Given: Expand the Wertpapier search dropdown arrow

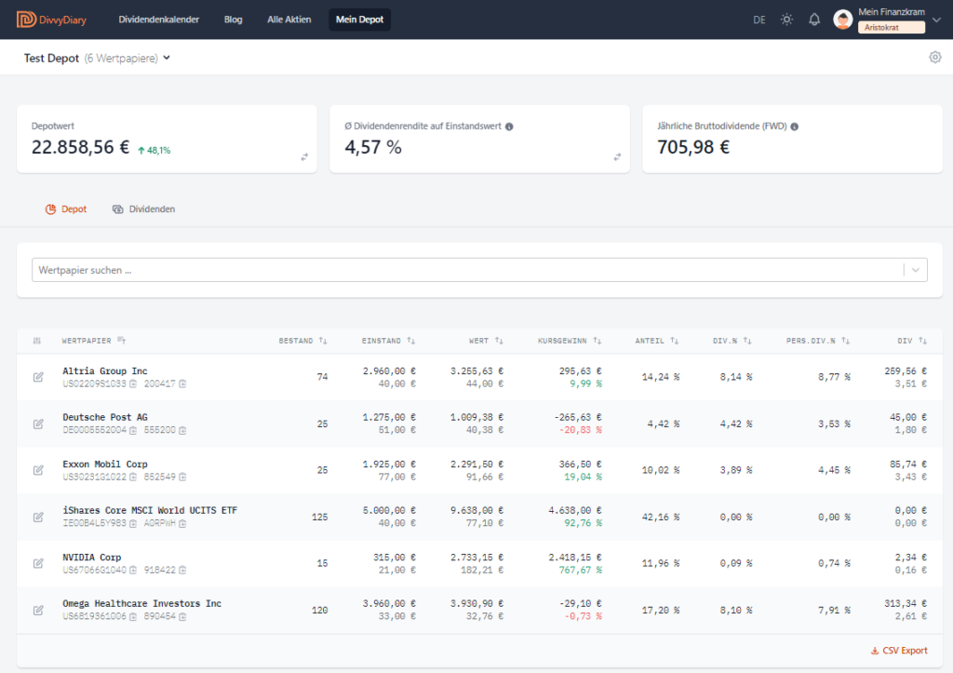Looking at the screenshot, I should (916, 270).
